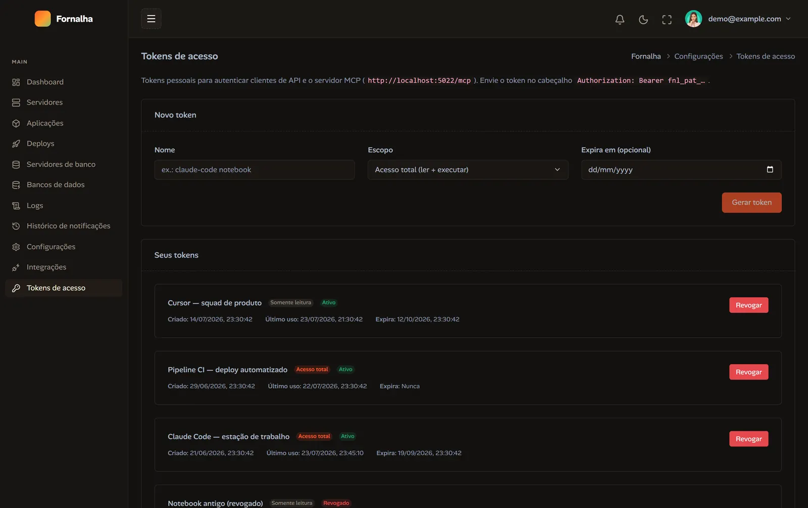Click Ativo badge on Claude Code token
Image resolution: width=808 pixels, height=508 pixels.
347,436
